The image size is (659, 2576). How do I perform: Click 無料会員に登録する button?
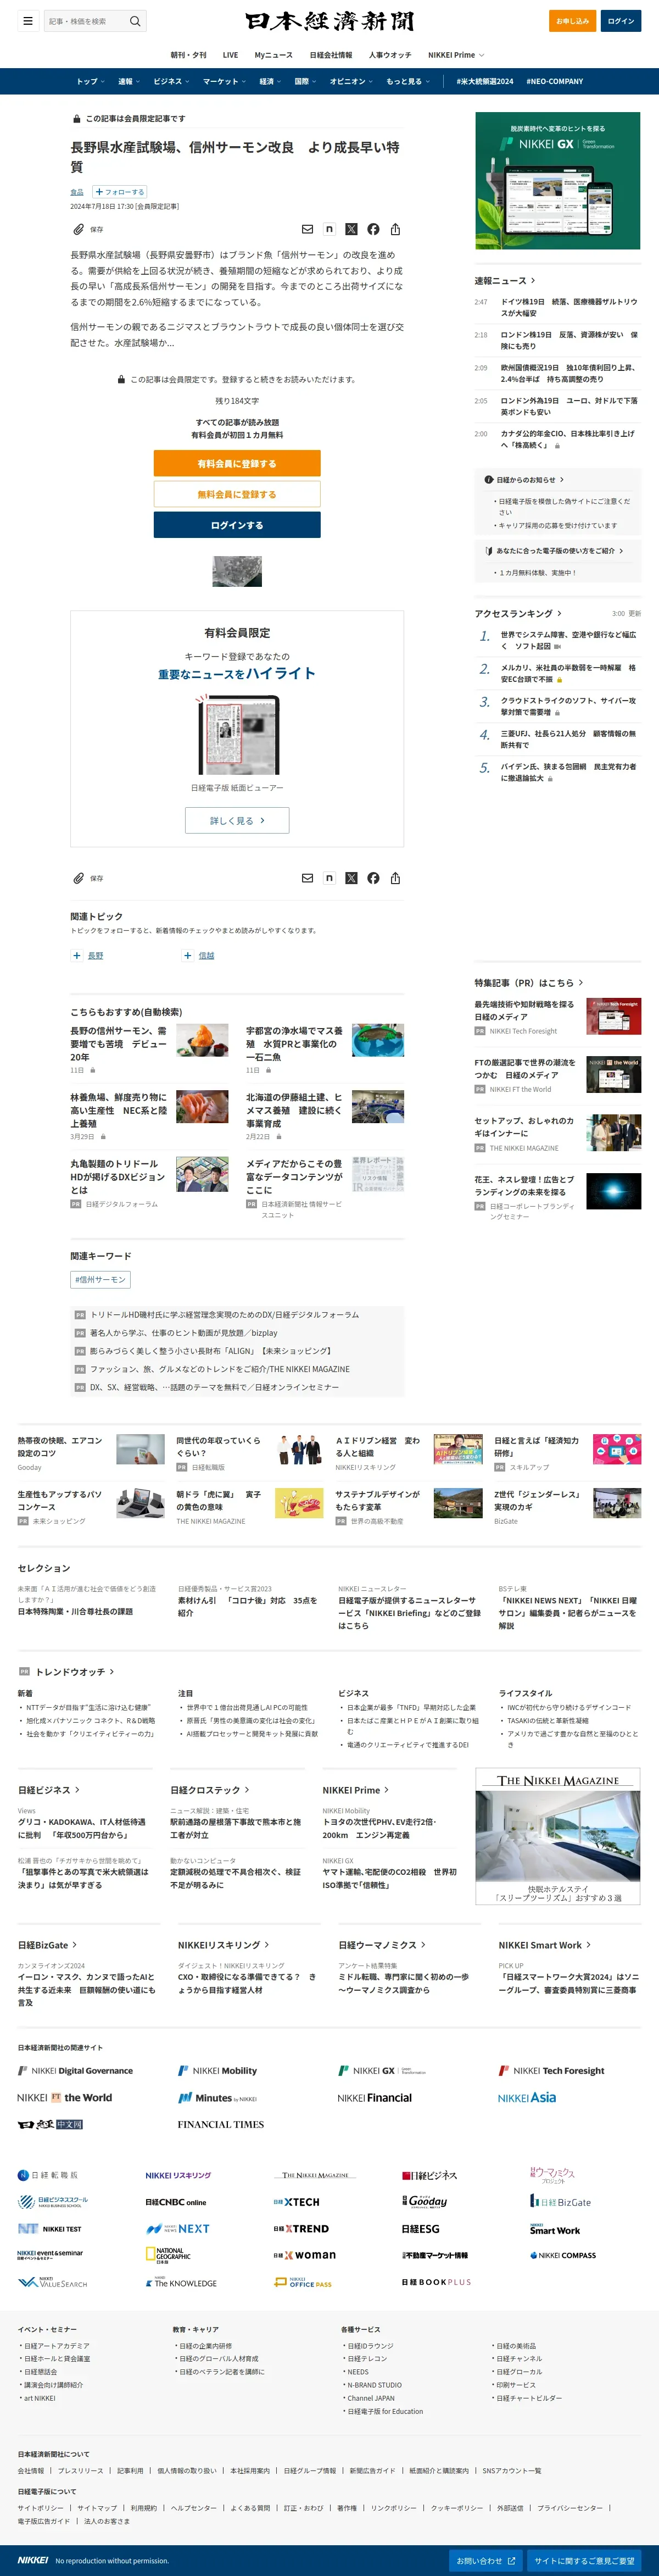pos(237,494)
